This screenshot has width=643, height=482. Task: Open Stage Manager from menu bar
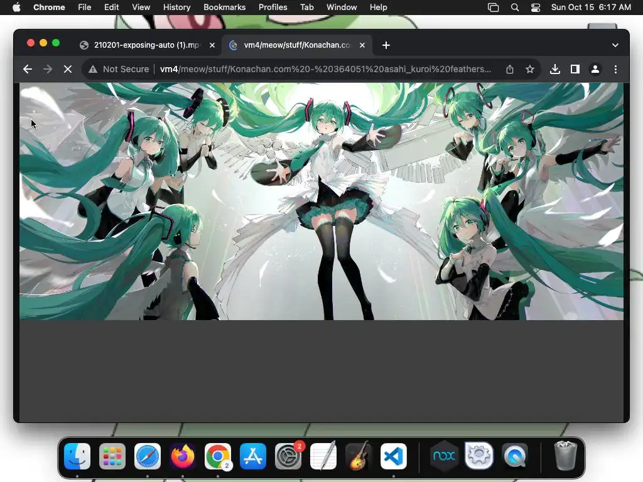493,8
